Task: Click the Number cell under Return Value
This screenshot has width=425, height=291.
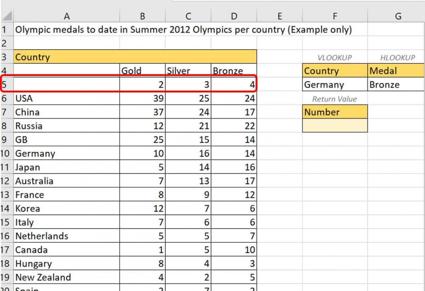Action: [x=334, y=112]
